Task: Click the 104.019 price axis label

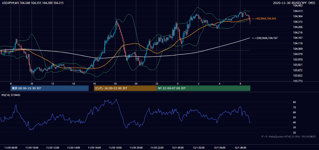Action: coord(298,54)
